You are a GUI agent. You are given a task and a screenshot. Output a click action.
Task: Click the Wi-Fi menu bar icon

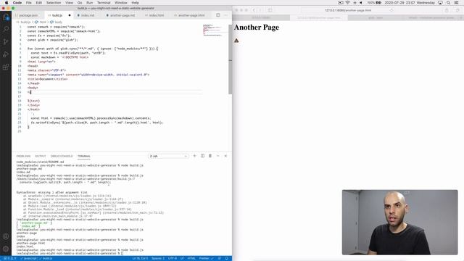(x=348, y=3)
